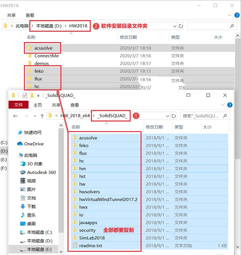The image size is (241, 255).
Task: Open 查看 tab in HW2018 window
Action: (30, 15)
